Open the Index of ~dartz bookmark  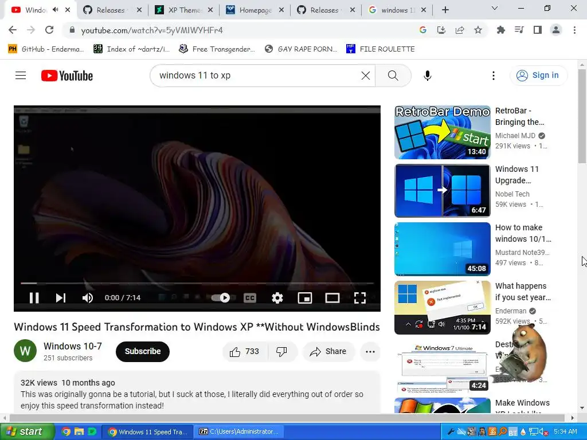[131, 49]
